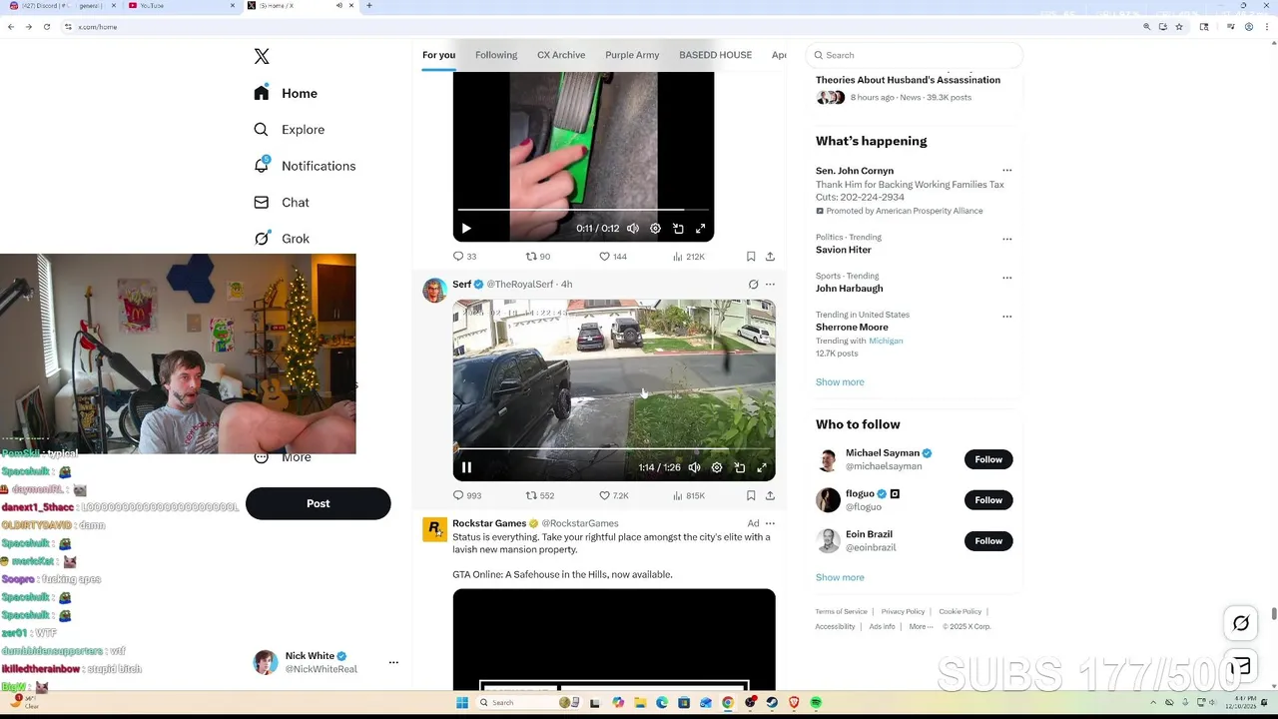Screen dimensions: 1278x719
Task: Open Rockstar Games profile name
Action: (x=489, y=523)
